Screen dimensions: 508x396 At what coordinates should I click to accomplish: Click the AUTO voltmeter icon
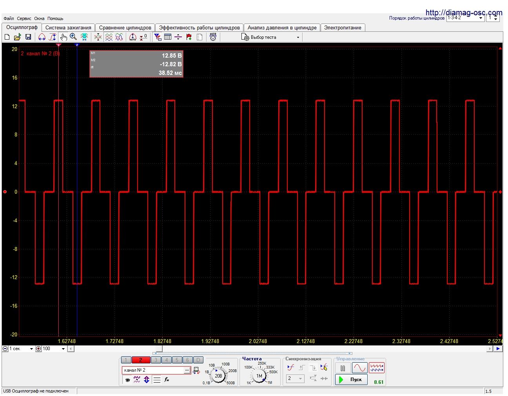[x=213, y=37]
